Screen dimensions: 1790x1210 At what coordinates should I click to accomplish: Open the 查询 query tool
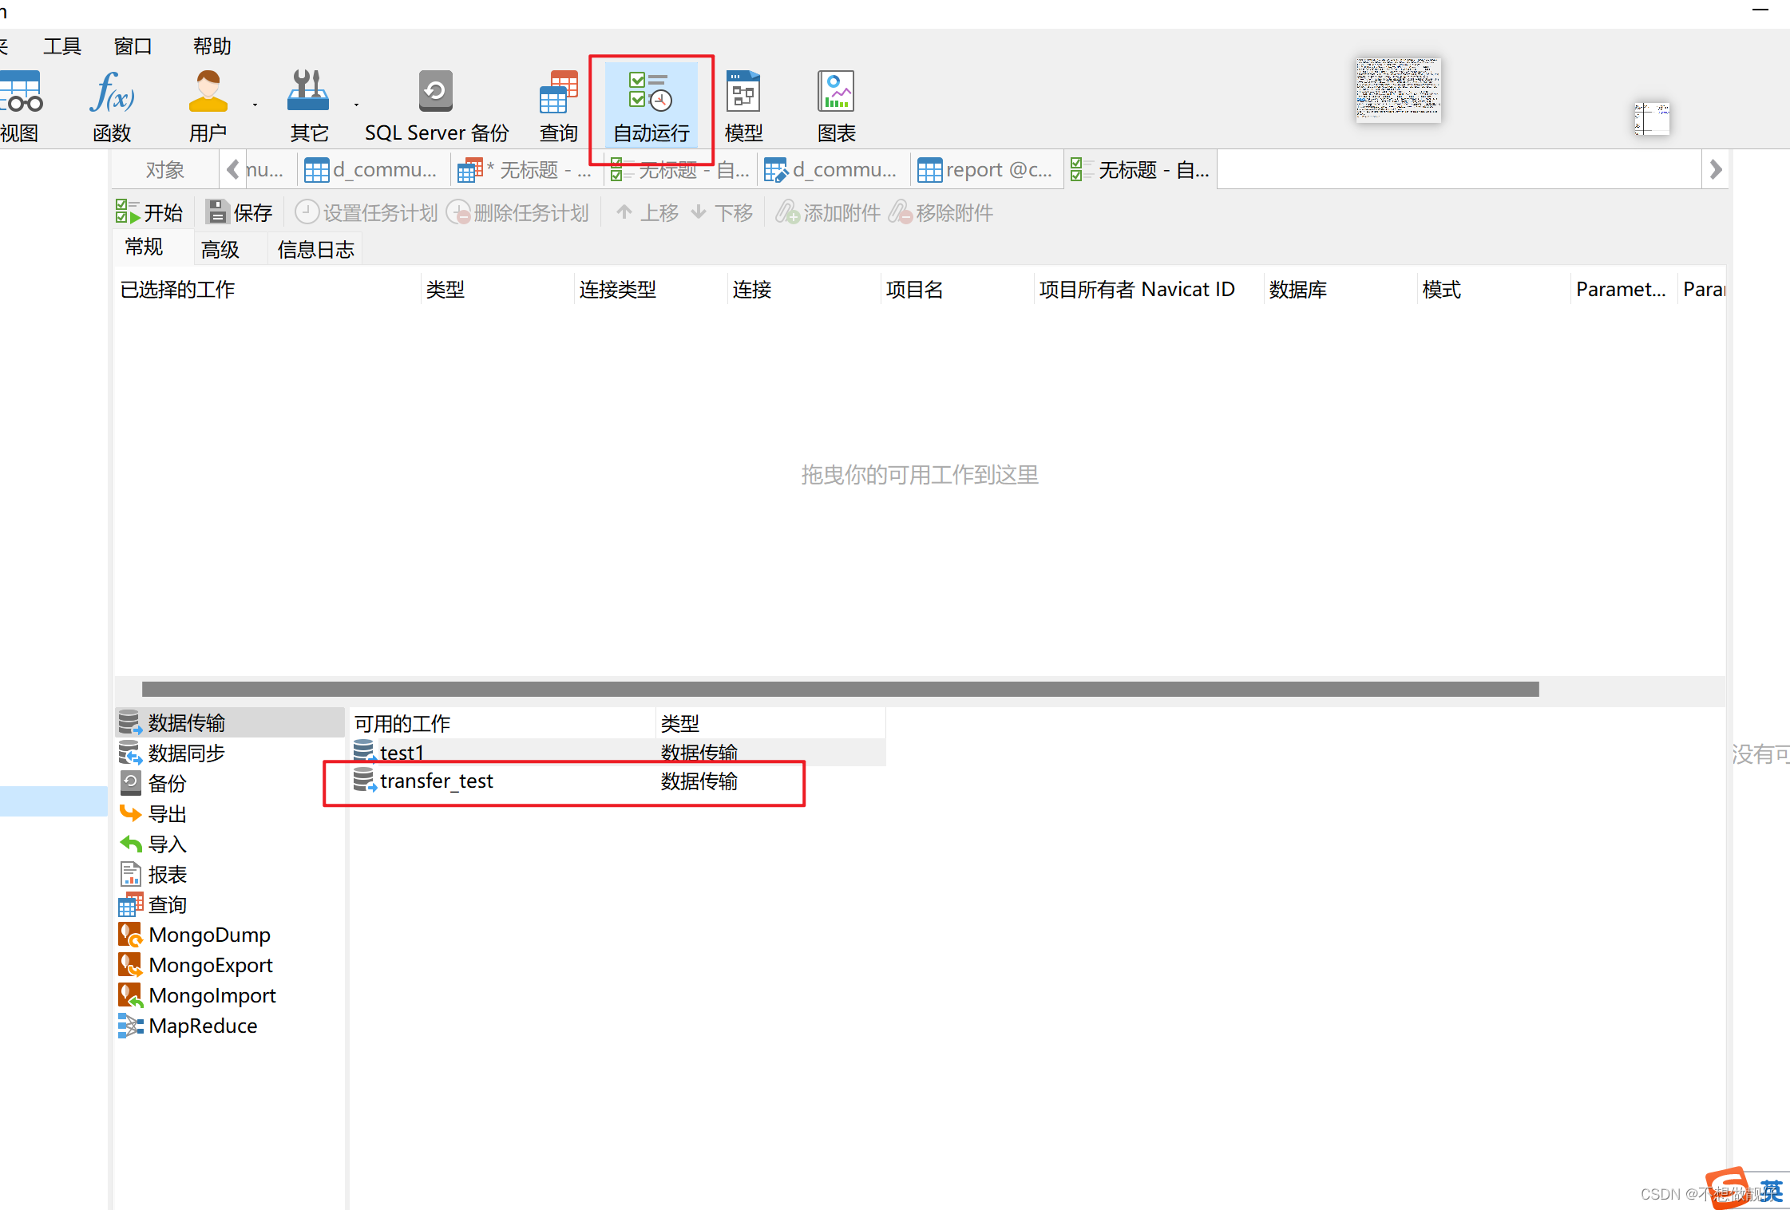(x=557, y=104)
